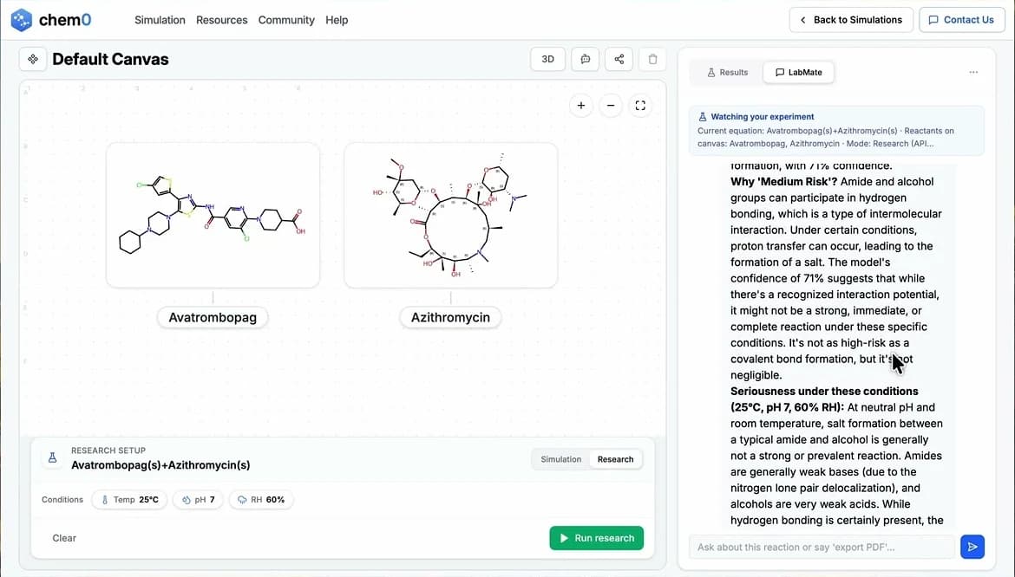1015x577 pixels.
Task: Send the LabMate message
Action: click(972, 547)
